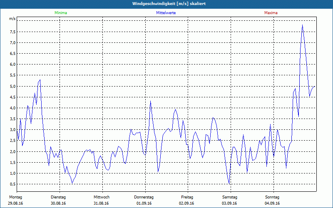The height and width of the screenshot is (208, 333).
Task: Click the 4,0 y-axis value
Action: pyautogui.click(x=12, y=108)
